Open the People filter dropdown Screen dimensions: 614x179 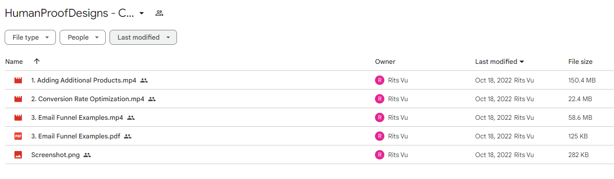tap(82, 37)
